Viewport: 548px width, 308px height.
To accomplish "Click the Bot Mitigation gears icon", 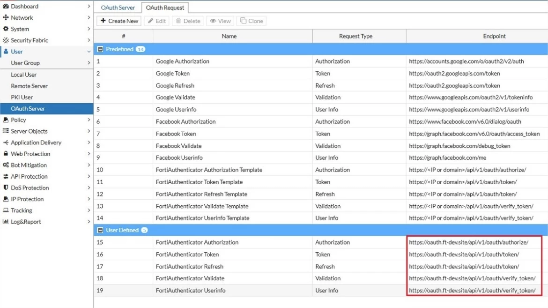I will click(6, 165).
